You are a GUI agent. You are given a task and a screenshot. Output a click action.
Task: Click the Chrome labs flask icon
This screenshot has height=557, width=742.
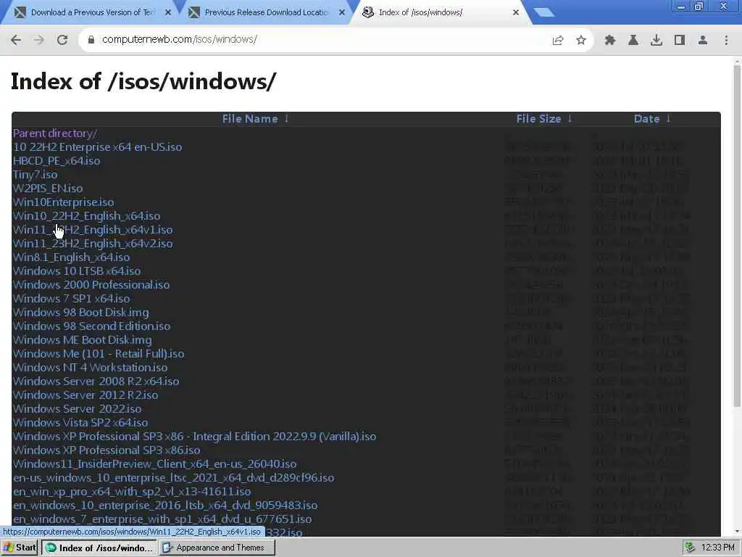pos(633,41)
